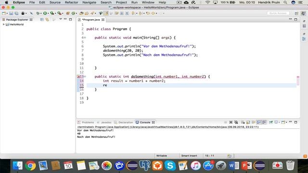Viewport: 308px width, 173px height.
Task: Open Microsoft Word from the Dock
Action: pos(233,165)
